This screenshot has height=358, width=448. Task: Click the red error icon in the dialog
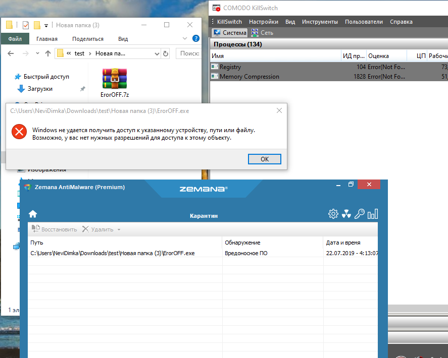[19, 132]
